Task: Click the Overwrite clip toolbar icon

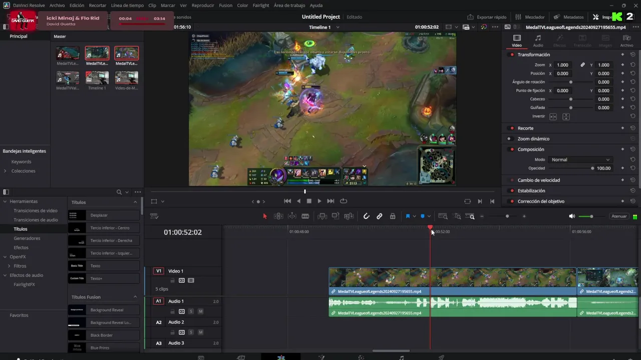Action: click(336, 216)
